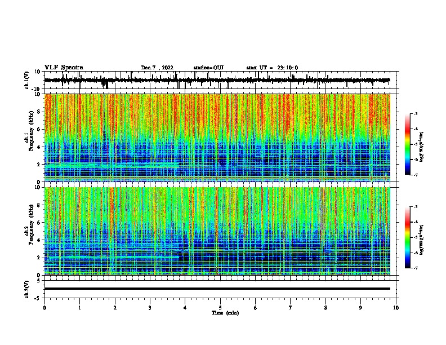The image size is (446, 345).
Task: Click the -7 tick on ch.2 color bar
Action: pos(415,268)
